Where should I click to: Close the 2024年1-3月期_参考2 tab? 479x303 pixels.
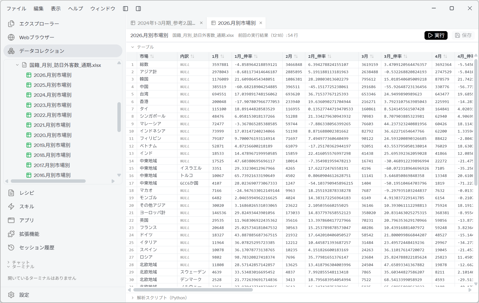[x=201, y=23]
